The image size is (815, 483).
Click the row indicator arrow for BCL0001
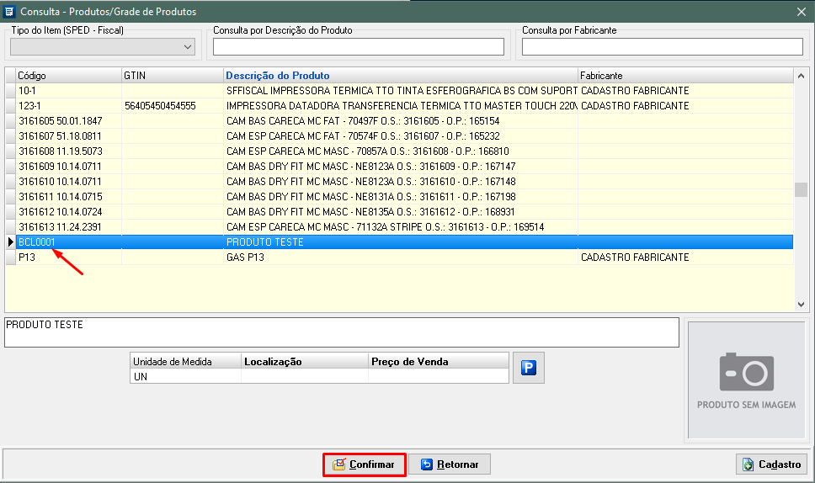click(11, 242)
